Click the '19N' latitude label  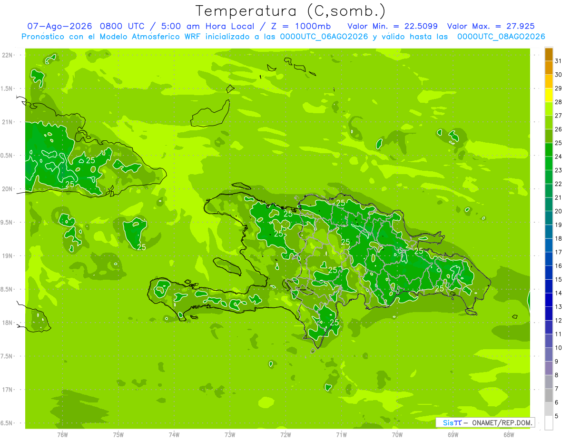(x=7, y=255)
